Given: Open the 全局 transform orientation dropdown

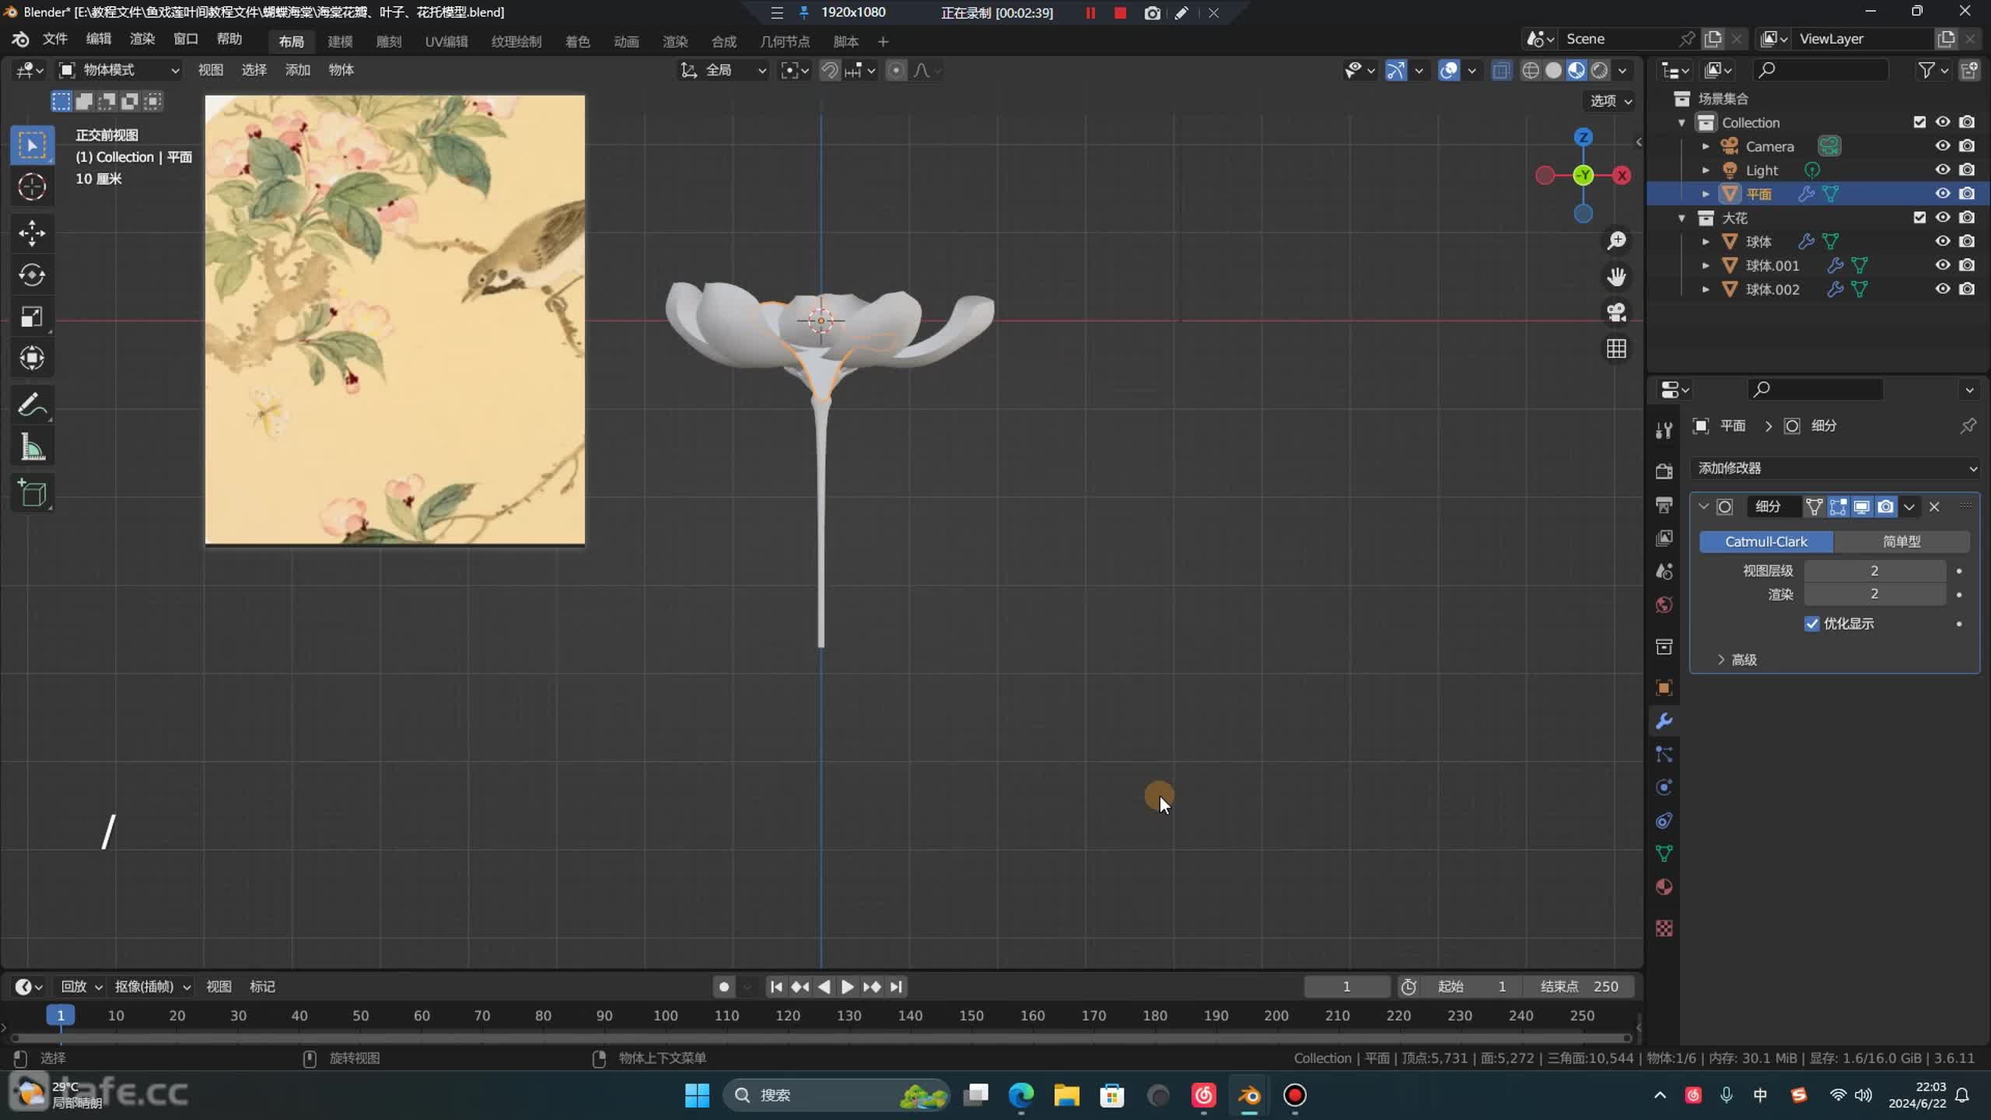Looking at the screenshot, I should click(723, 70).
